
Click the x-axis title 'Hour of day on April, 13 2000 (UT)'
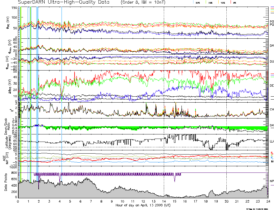[143, 205]
